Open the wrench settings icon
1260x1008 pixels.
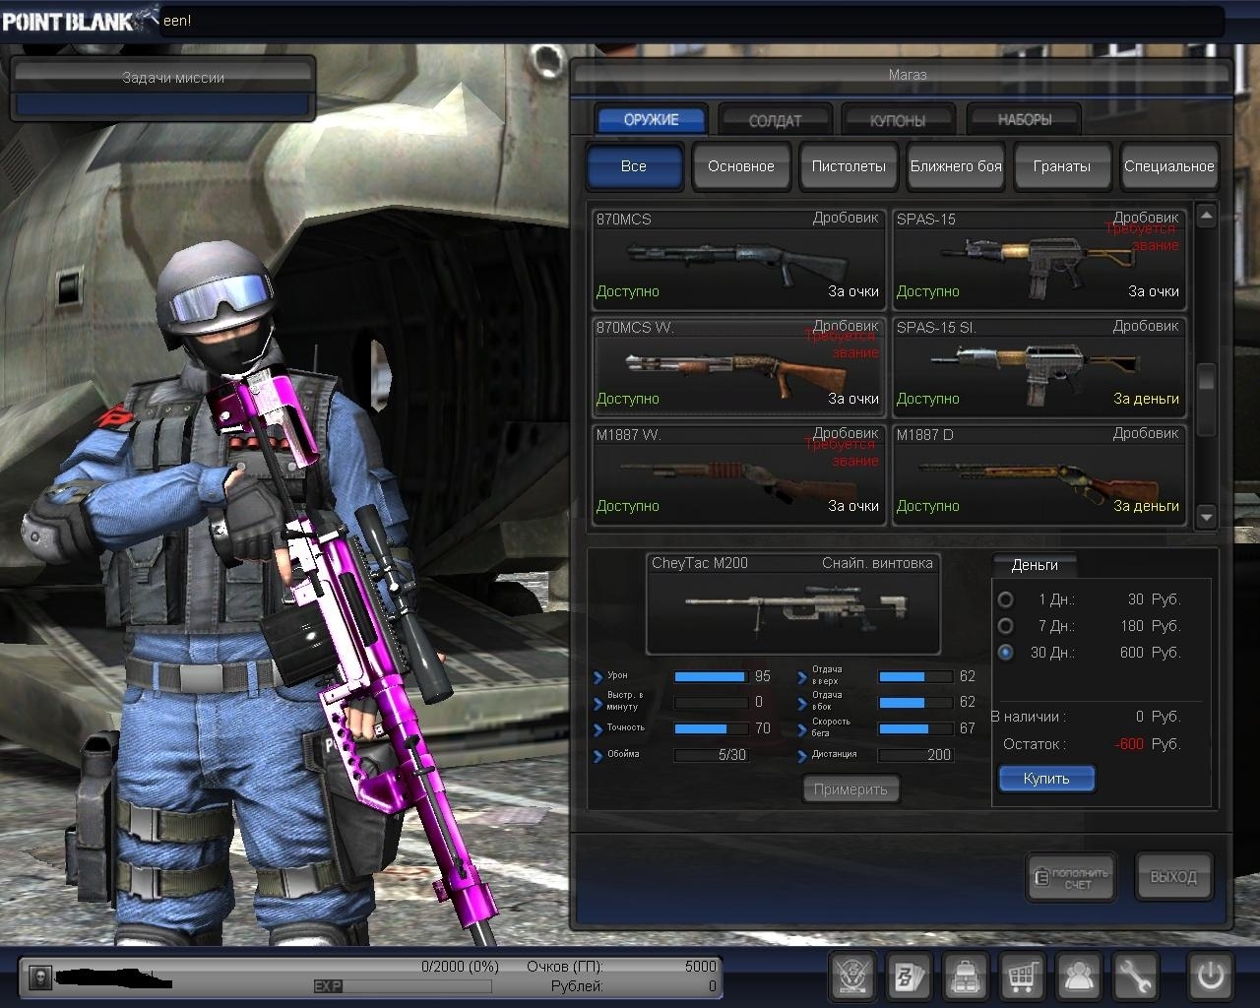(x=1136, y=976)
